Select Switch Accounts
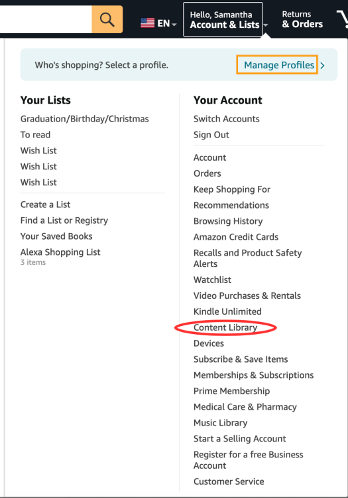Screen dimensions: 348x498 click(x=226, y=119)
